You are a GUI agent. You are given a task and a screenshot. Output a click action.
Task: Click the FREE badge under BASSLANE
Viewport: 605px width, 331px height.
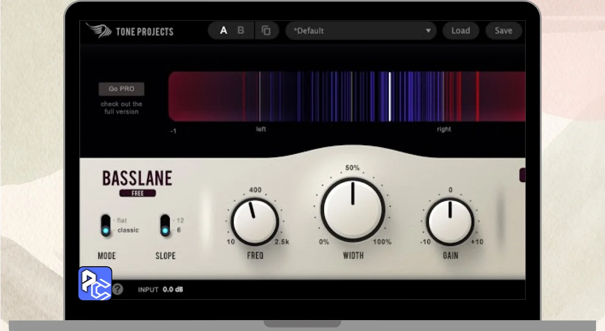click(138, 193)
